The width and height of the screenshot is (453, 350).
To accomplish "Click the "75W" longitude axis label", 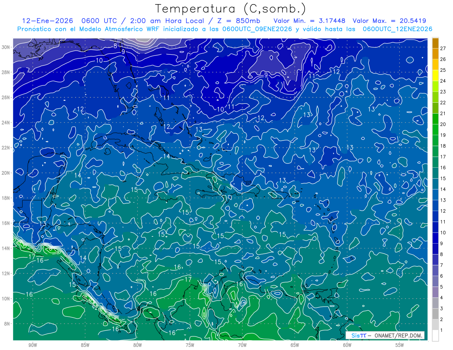I will 190,345.
